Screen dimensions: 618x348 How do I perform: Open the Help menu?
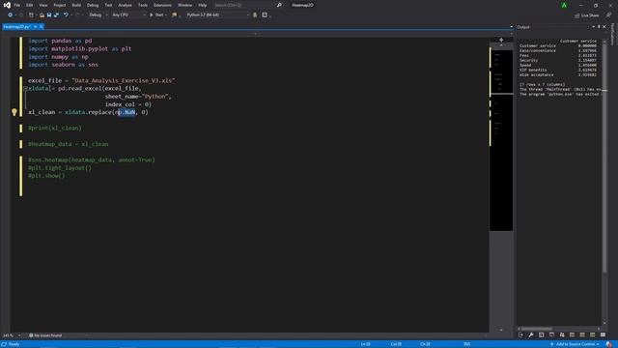tap(203, 5)
